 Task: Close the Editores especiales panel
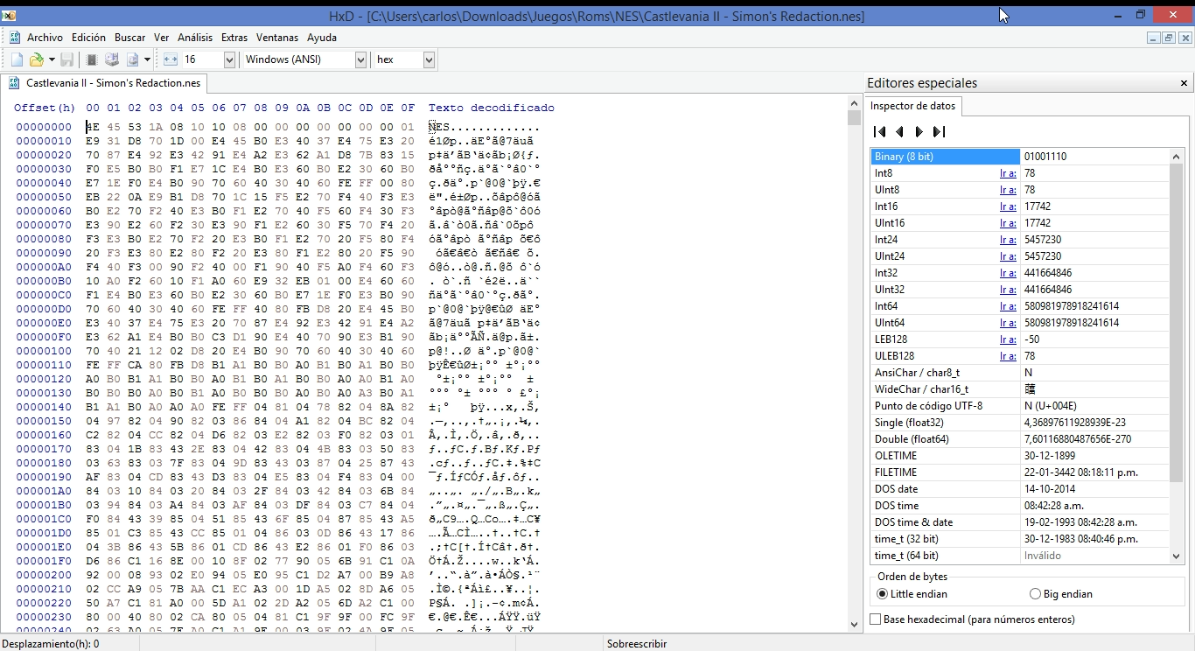click(1185, 83)
